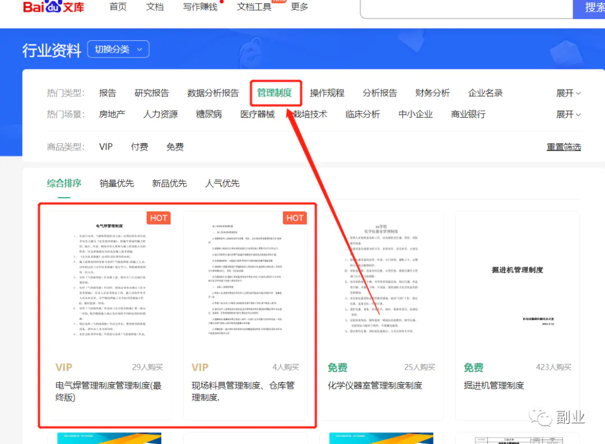Select the 付费 filter in 商品类型
This screenshot has width=605, height=444.
[x=139, y=147]
